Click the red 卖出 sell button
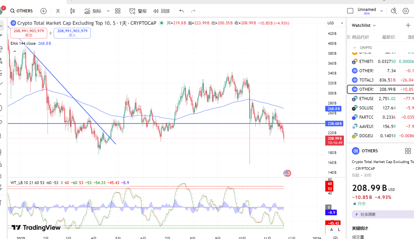 coord(29,33)
